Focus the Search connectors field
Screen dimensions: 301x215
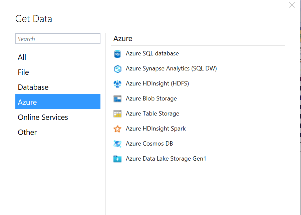click(58, 39)
